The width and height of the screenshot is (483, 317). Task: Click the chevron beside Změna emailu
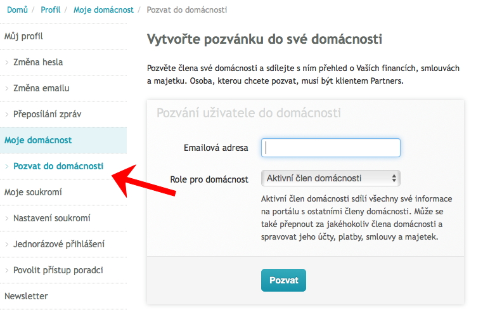[x=7, y=88]
